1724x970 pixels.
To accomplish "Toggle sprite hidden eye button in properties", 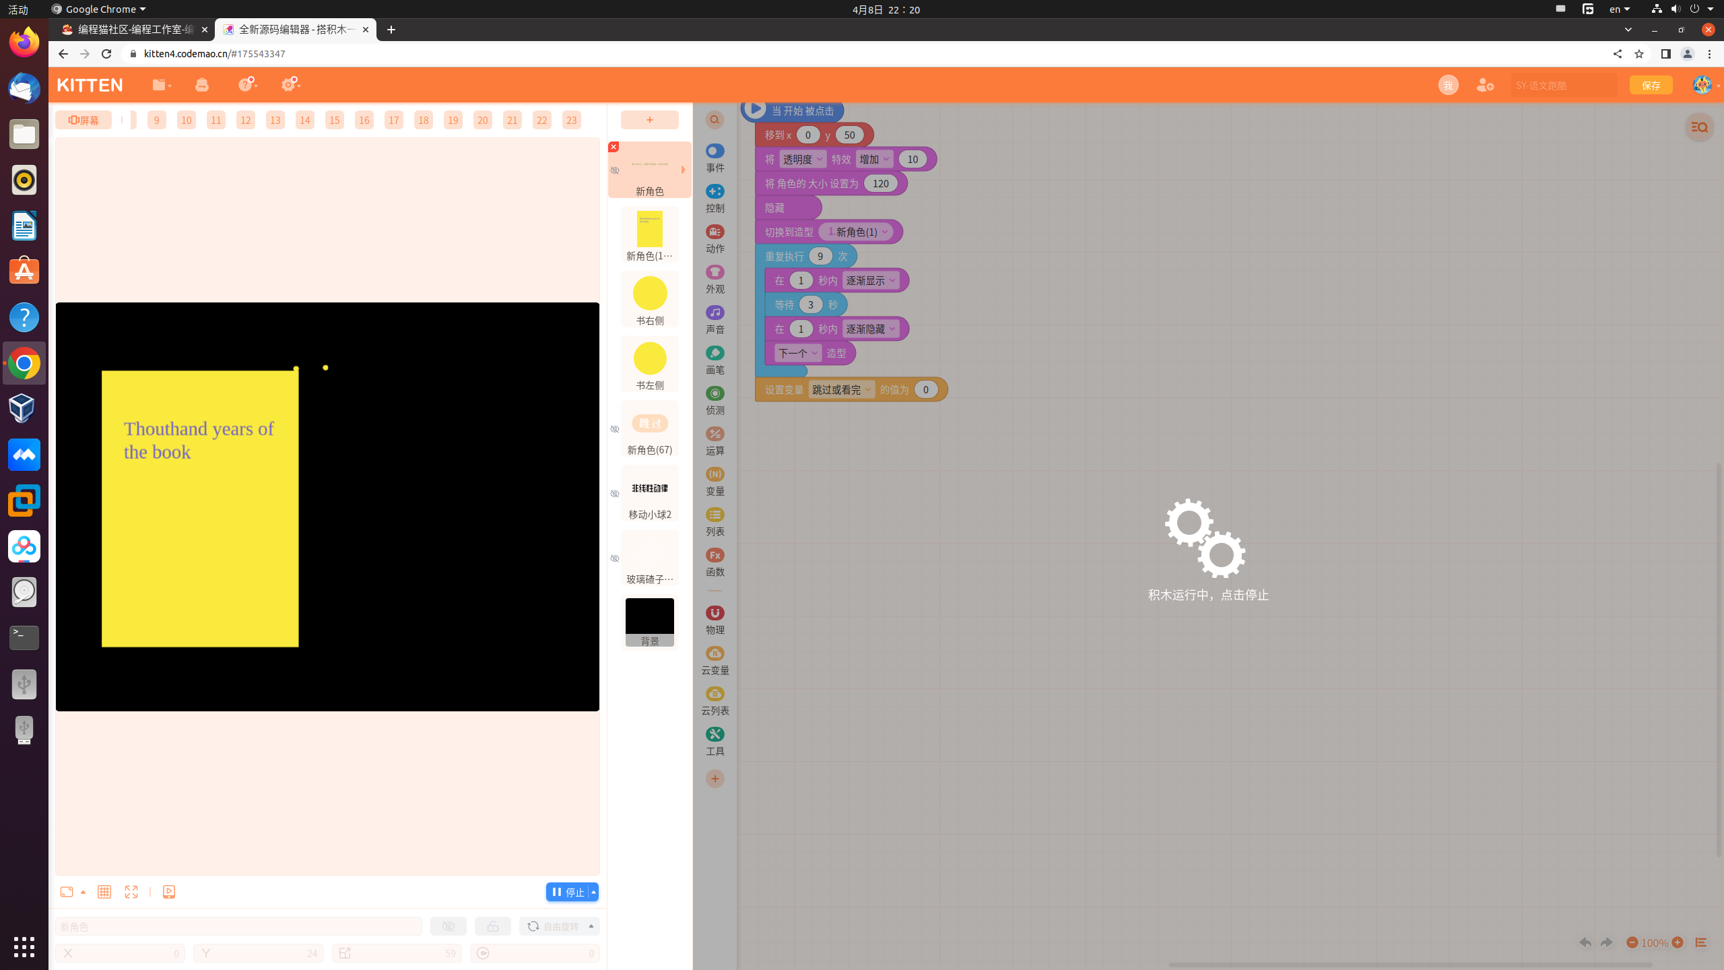I will [x=449, y=926].
